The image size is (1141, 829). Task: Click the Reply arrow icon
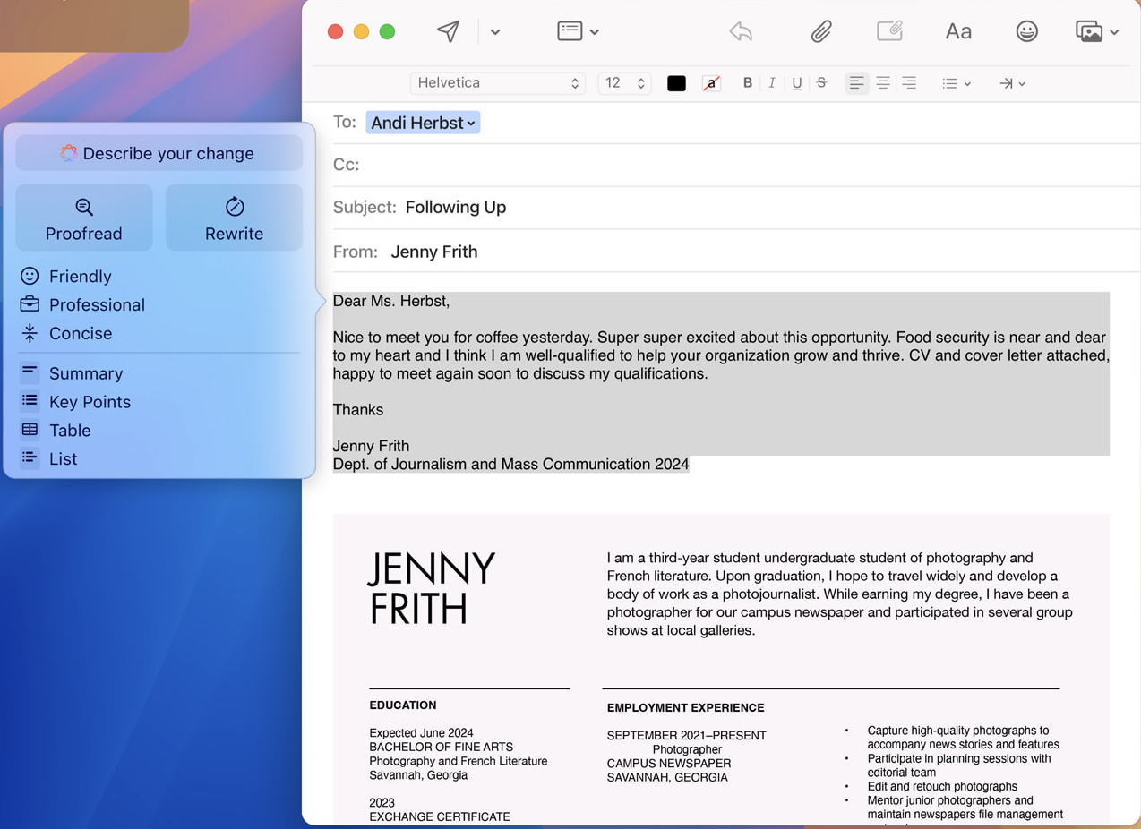tap(741, 31)
